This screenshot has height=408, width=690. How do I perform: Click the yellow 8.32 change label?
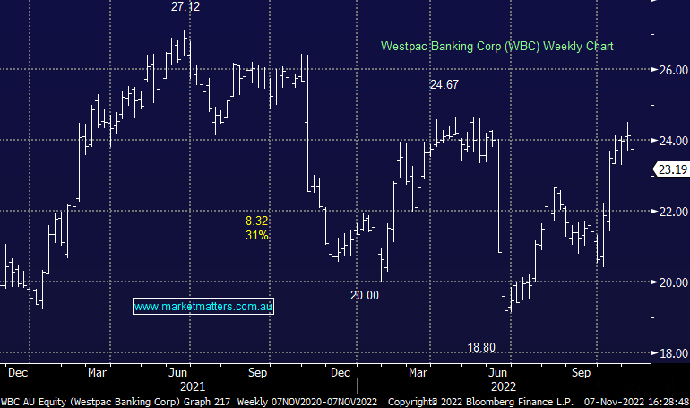tap(257, 221)
